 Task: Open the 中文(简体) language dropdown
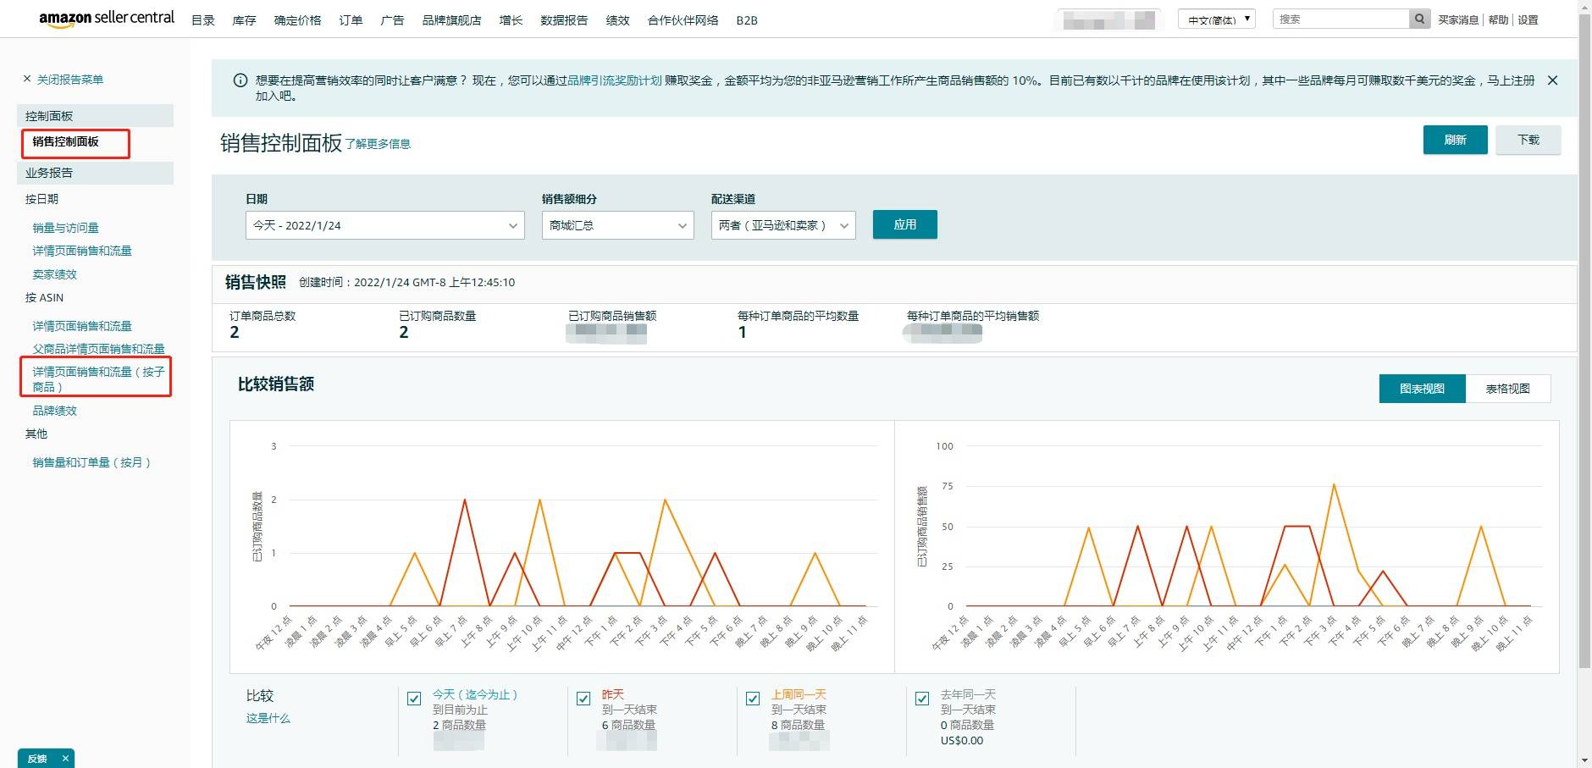[x=1216, y=19]
